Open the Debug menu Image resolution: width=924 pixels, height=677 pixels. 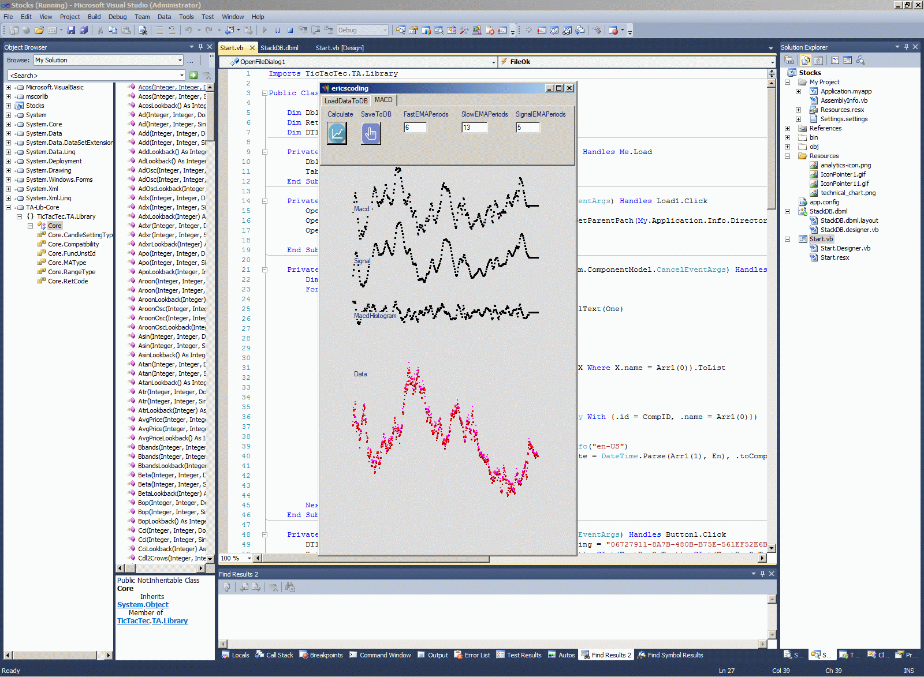pyautogui.click(x=117, y=17)
